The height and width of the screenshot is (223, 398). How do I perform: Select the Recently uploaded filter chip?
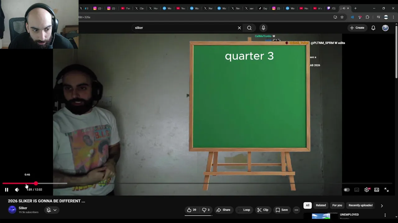360,205
